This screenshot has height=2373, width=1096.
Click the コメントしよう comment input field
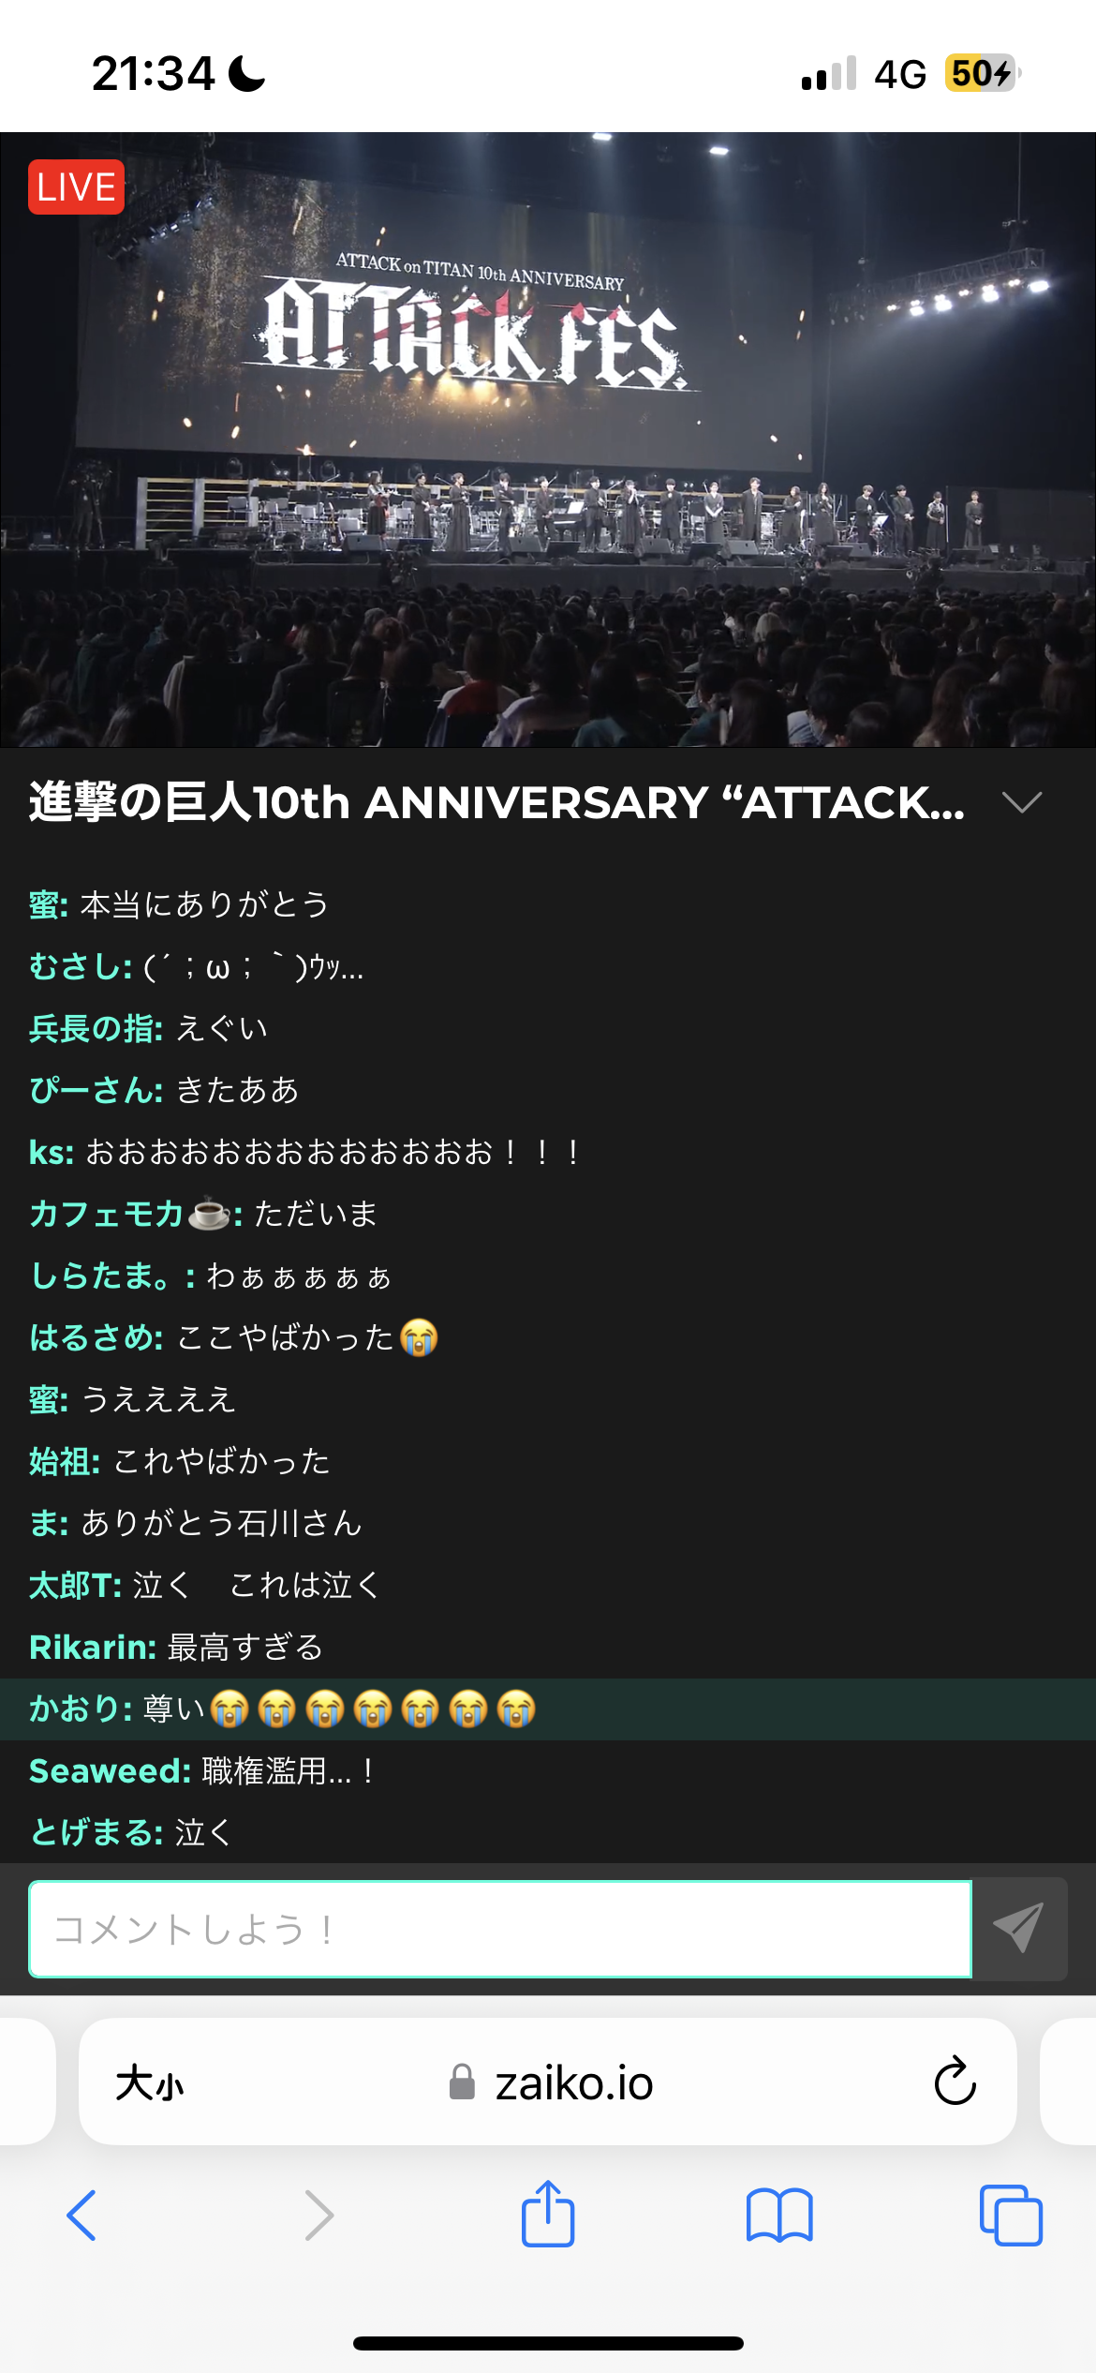coord(500,1929)
